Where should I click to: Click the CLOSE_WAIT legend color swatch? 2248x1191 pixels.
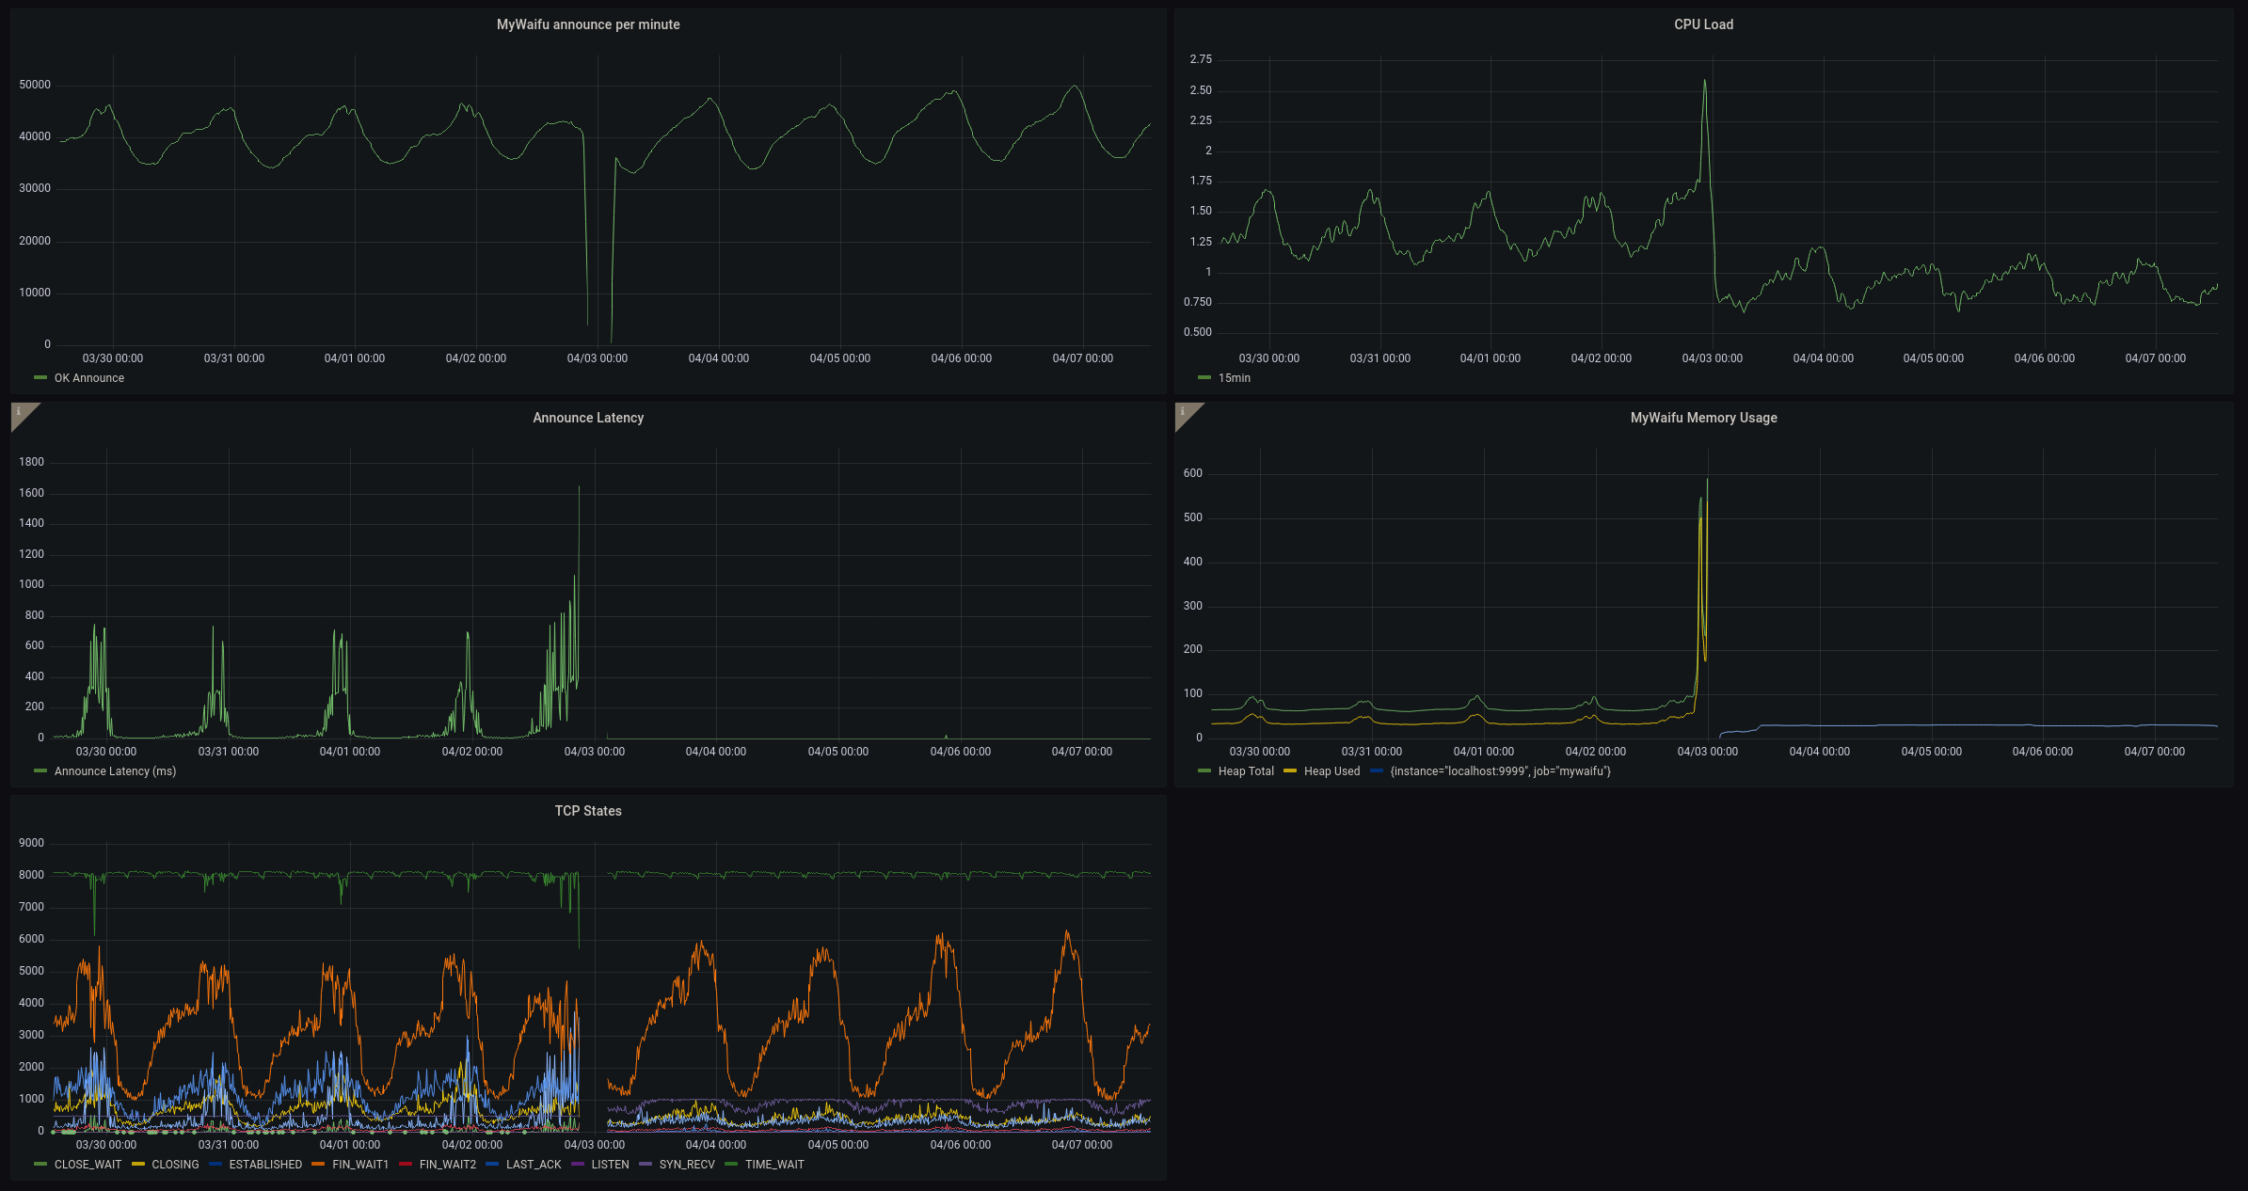[40, 1165]
